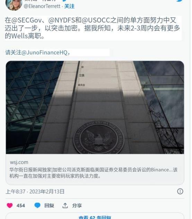The width and height of the screenshot is (192, 219).
Task: Click the 454 likes count
Action: 21,206
